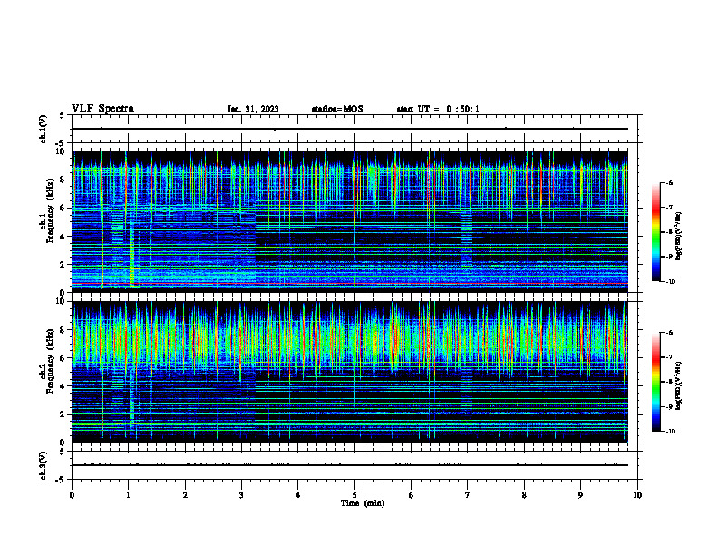The image size is (718, 555).
Task: Click the ch.2 "Frequency (kHz)" axis label
Action: [50, 361]
